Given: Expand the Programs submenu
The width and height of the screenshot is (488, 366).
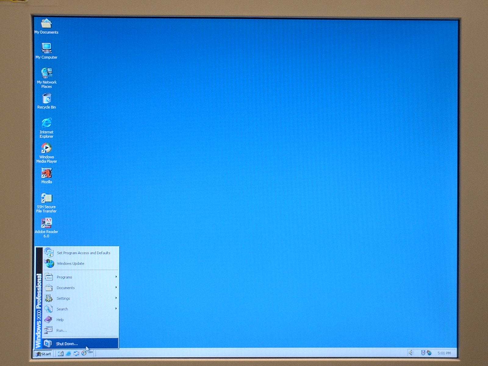Looking at the screenshot, I should pyautogui.click(x=64, y=277).
